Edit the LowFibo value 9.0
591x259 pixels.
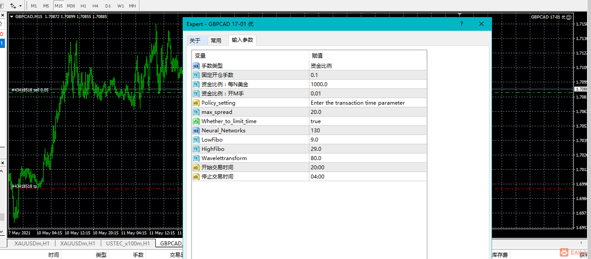point(368,140)
